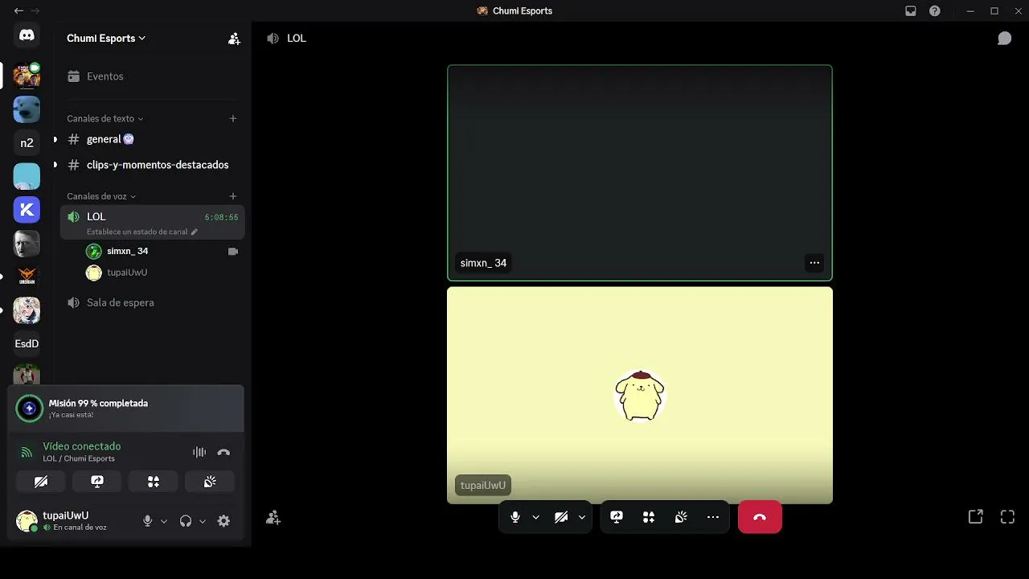Expand clips-y-momentos-destacados threads arrow
Viewport: 1029px width, 579px height.
[55, 165]
